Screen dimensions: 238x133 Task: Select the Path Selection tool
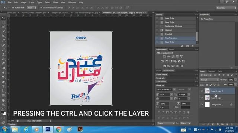(3, 91)
